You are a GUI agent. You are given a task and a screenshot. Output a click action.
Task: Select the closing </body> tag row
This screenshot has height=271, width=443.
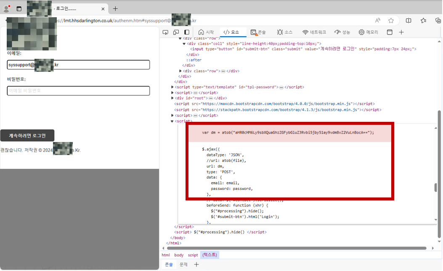coord(178,238)
